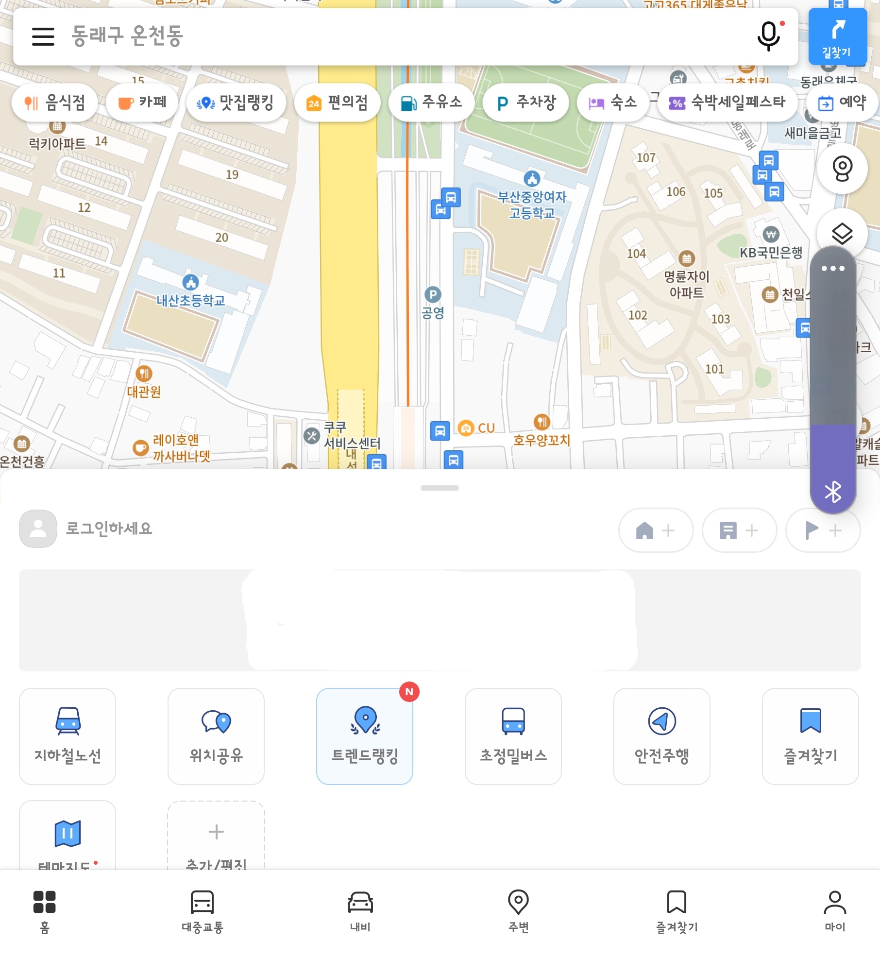
Task: Open the hamburger menu in the search bar
Action: click(43, 36)
